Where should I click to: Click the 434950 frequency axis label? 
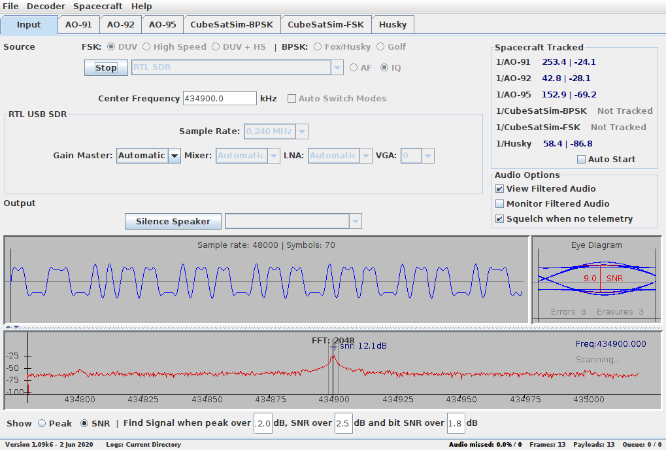(461, 400)
